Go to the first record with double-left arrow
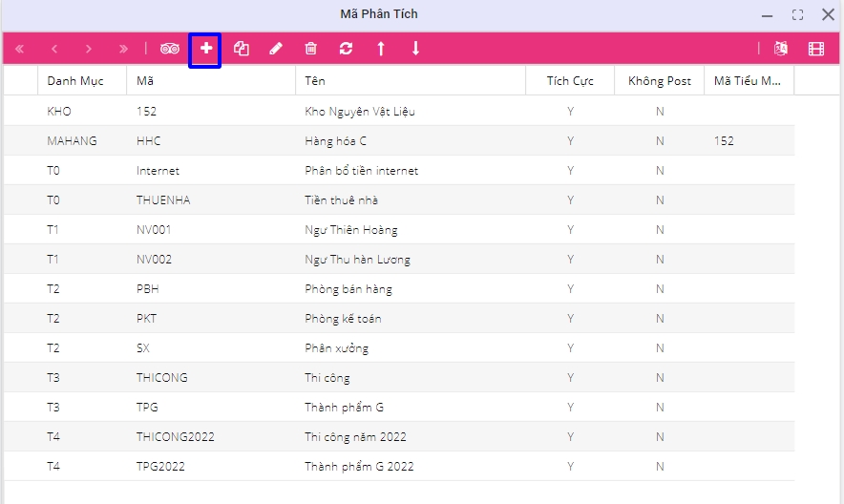The image size is (844, 504). pos(20,49)
